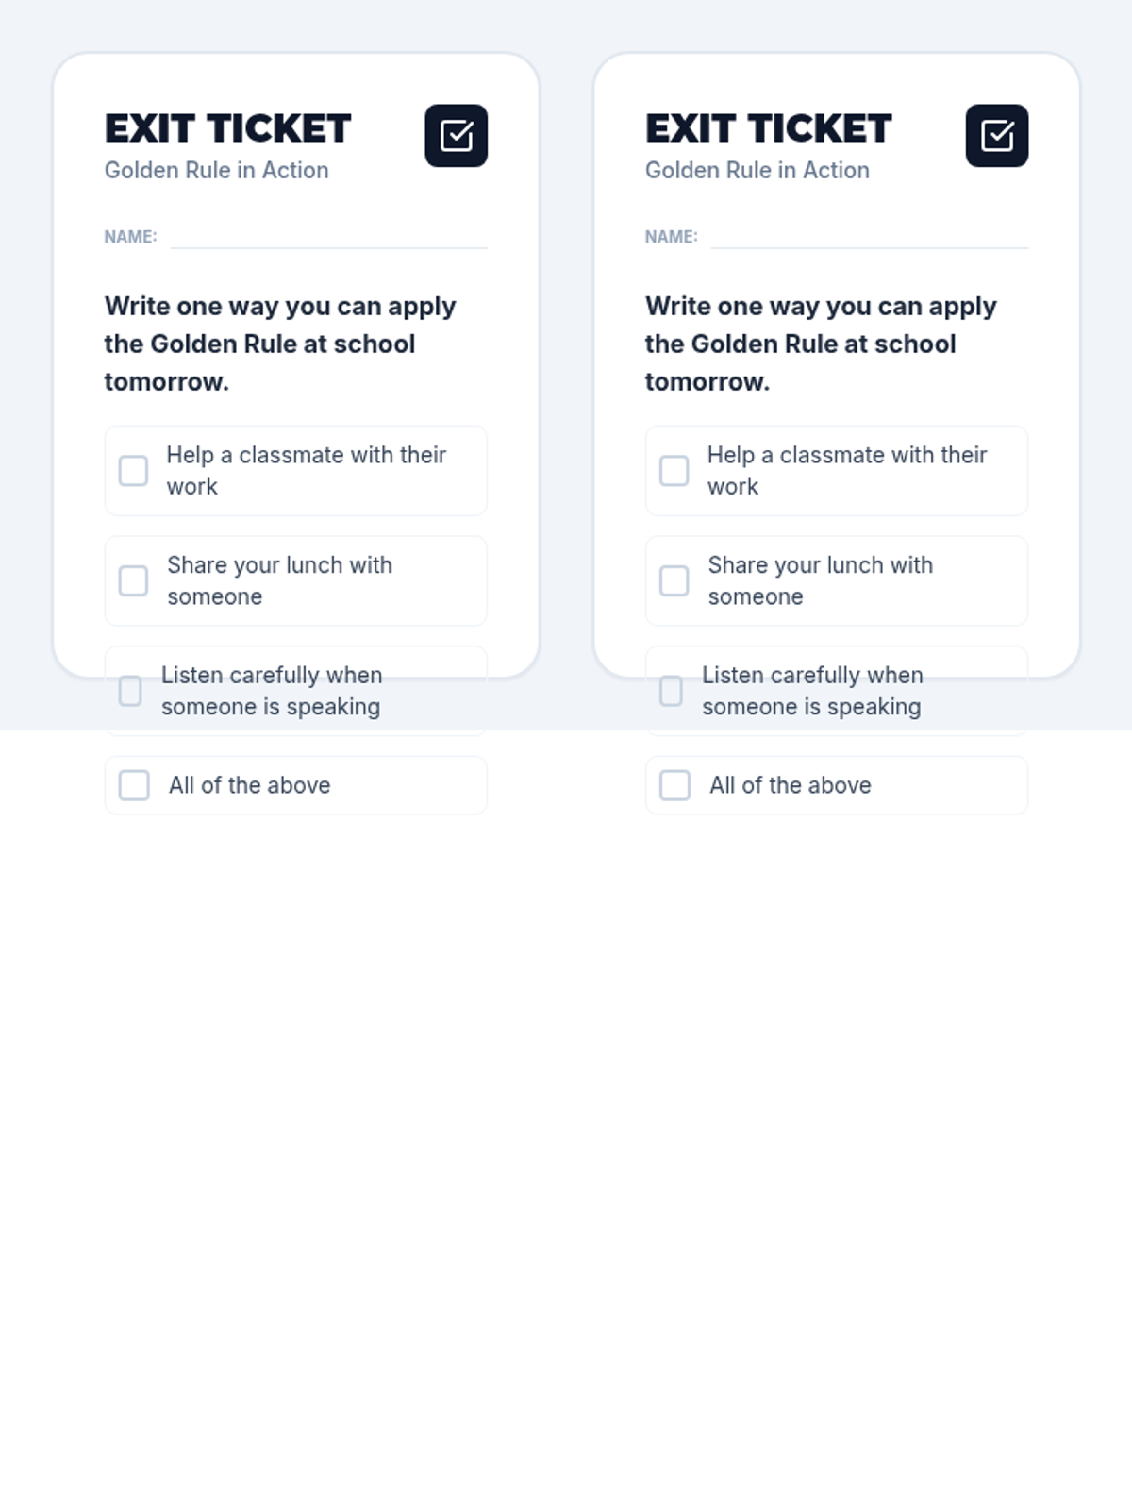Click the 'NAME:' label on the right ticket
This screenshot has width=1132, height=1510.
click(x=671, y=237)
